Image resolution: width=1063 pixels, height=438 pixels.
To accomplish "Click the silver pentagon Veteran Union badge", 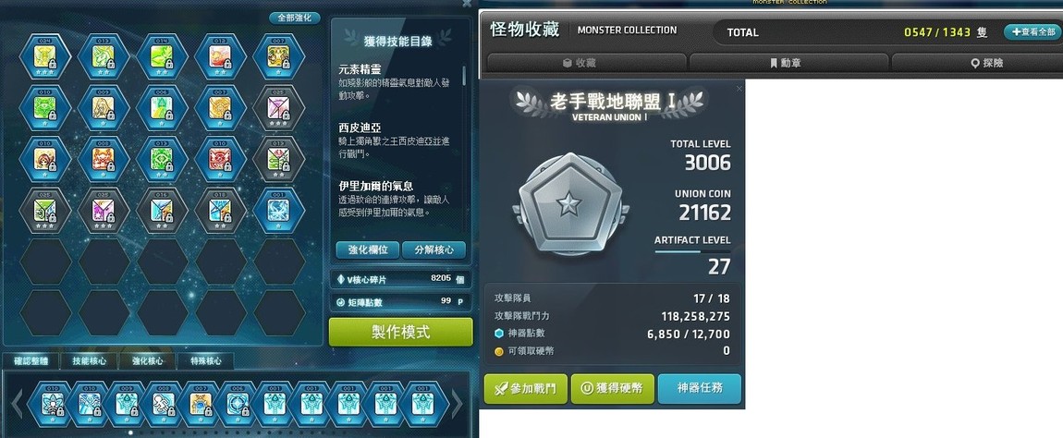I will tap(569, 204).
